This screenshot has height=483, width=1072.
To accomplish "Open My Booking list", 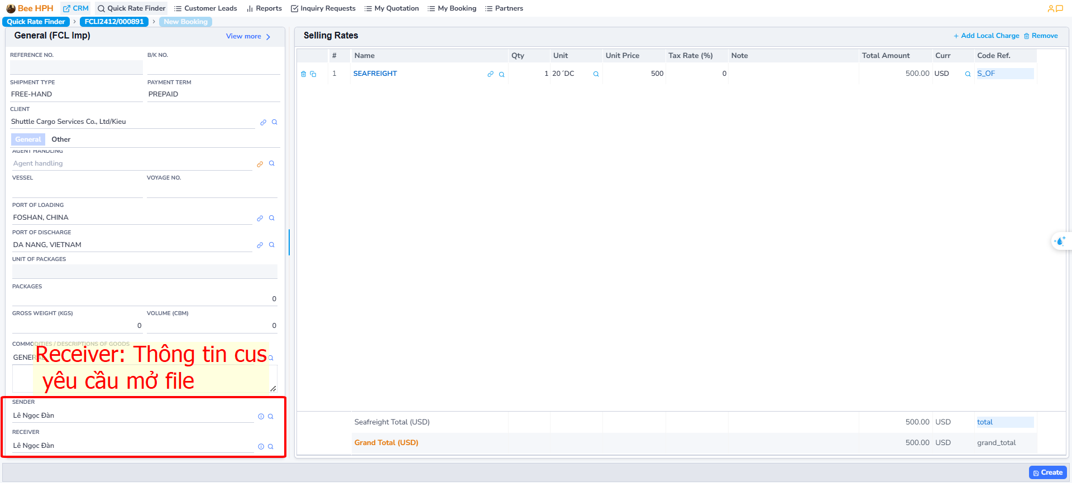I will point(452,8).
